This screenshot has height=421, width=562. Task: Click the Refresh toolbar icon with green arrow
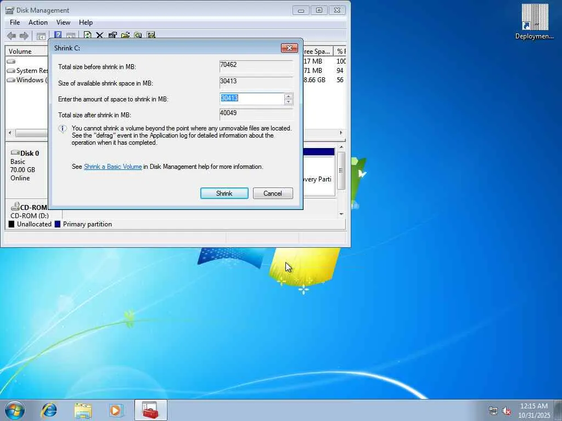tap(87, 35)
